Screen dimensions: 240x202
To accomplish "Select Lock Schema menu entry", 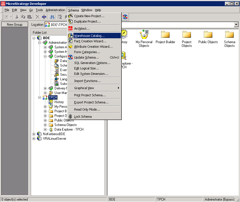I will click(83, 117).
